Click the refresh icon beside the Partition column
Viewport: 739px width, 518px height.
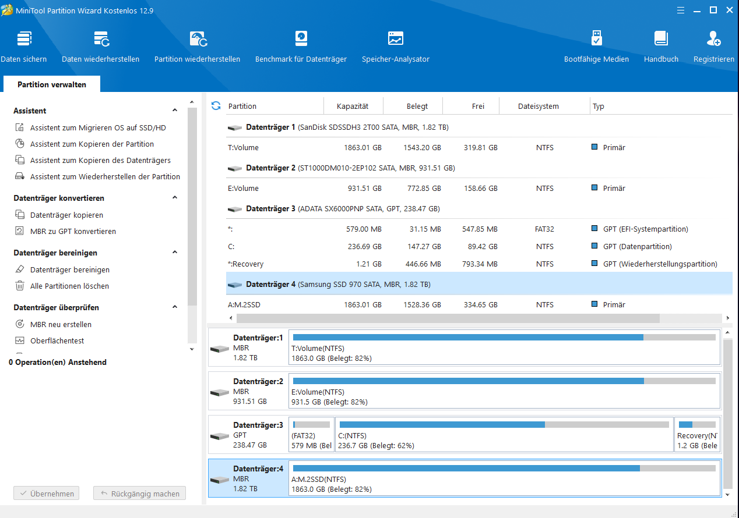tap(216, 106)
